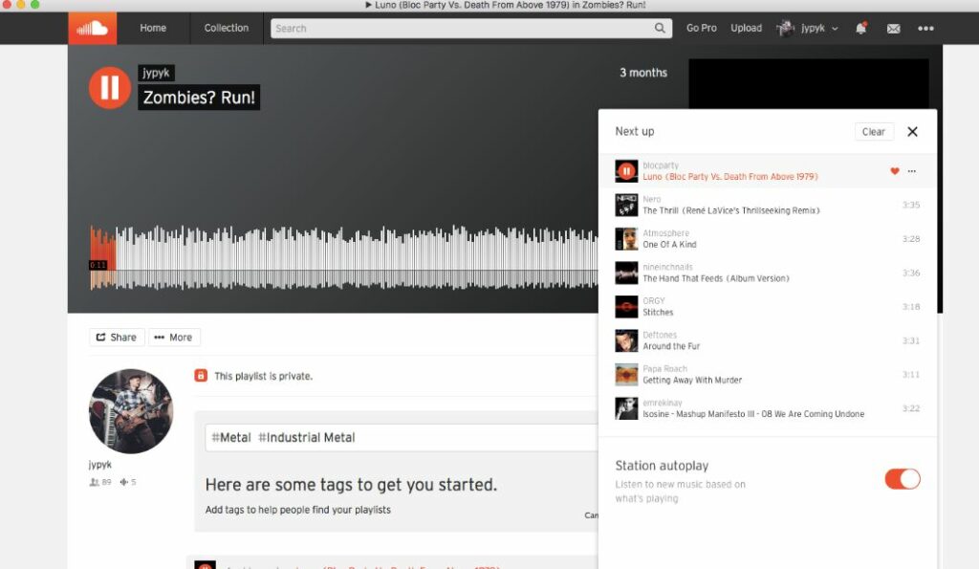Open the Collection tab
Image resolution: width=979 pixels, height=569 pixels.
click(x=226, y=28)
